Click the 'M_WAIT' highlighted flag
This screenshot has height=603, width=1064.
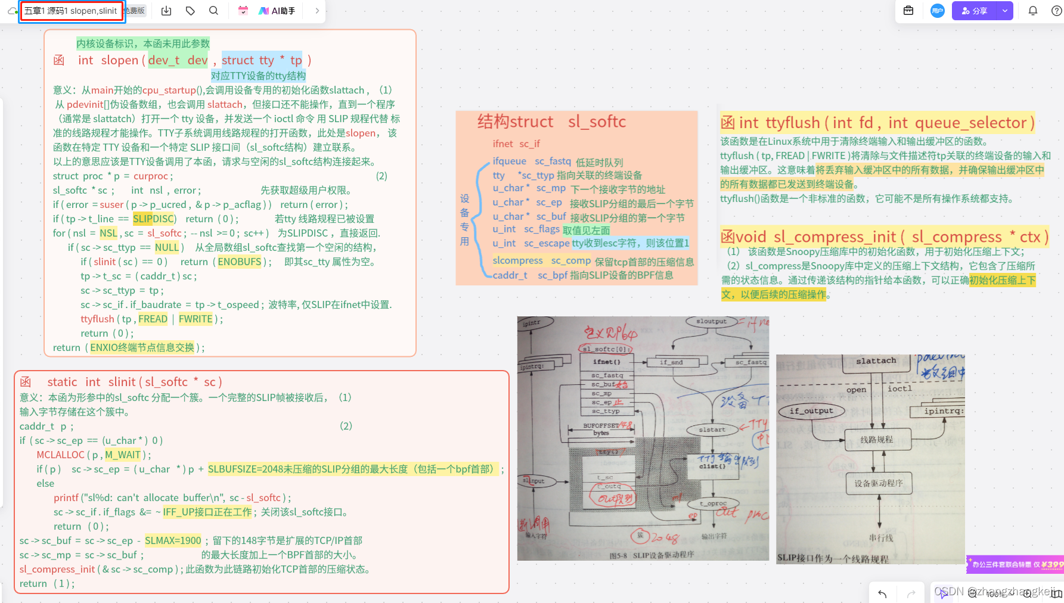[123, 455]
